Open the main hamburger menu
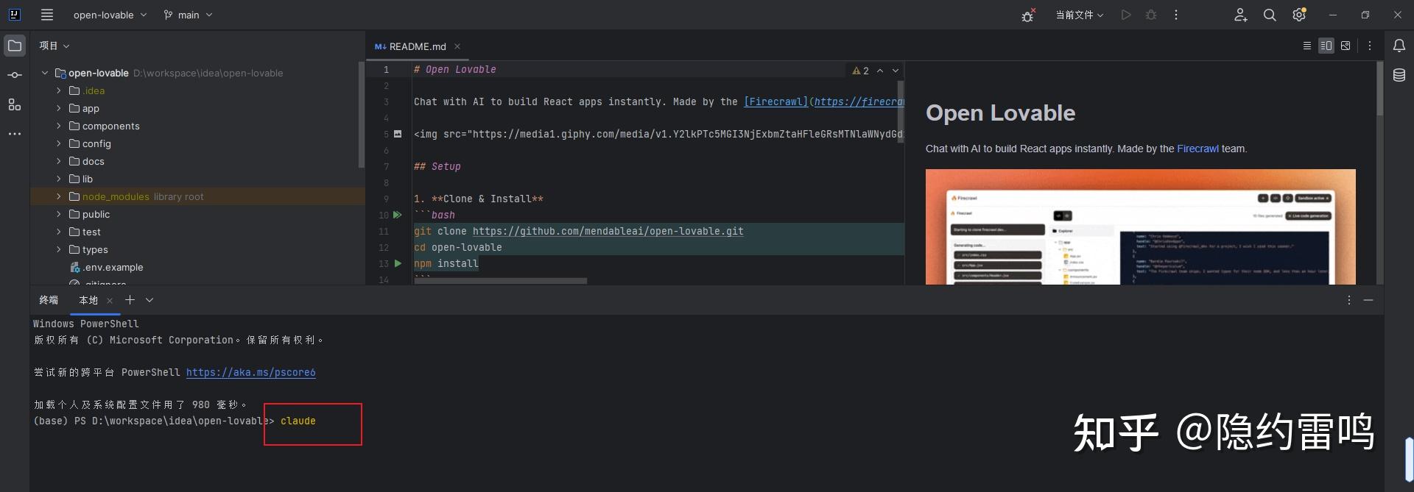 47,15
